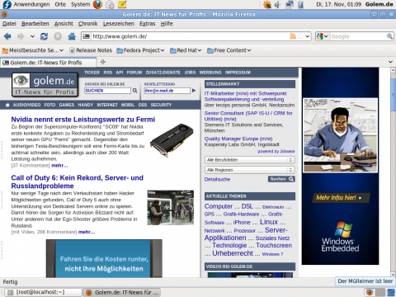The height and width of the screenshot is (297, 396).
Task: Click the Linux topic tag
Action: coord(269,222)
